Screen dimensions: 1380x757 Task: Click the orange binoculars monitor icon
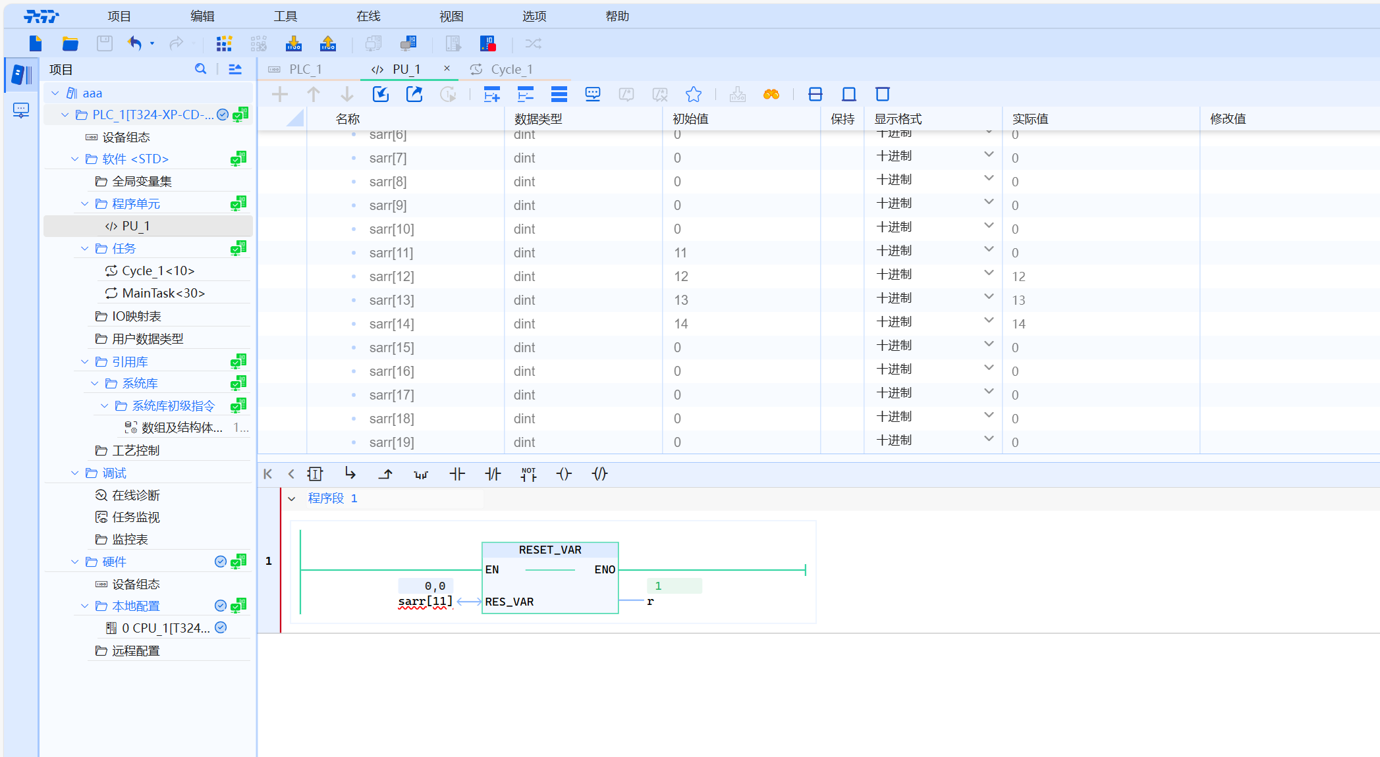point(771,95)
